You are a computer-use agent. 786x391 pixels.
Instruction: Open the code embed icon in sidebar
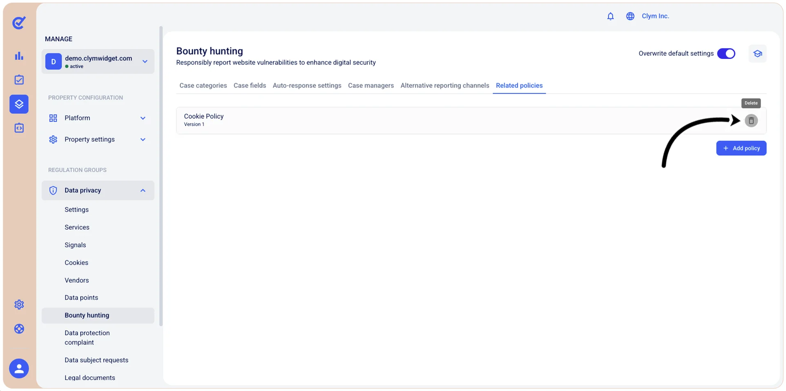(x=19, y=128)
